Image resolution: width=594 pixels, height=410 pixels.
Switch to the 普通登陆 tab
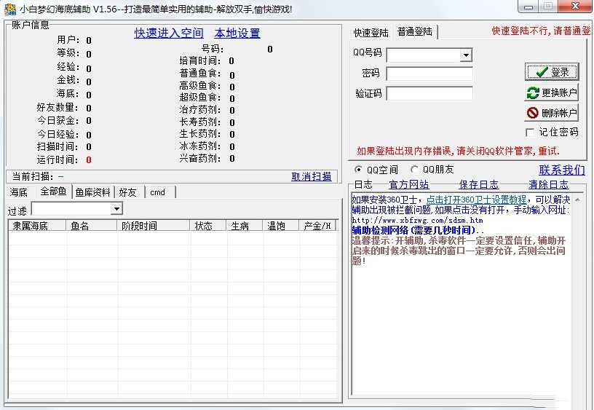pyautogui.click(x=415, y=32)
